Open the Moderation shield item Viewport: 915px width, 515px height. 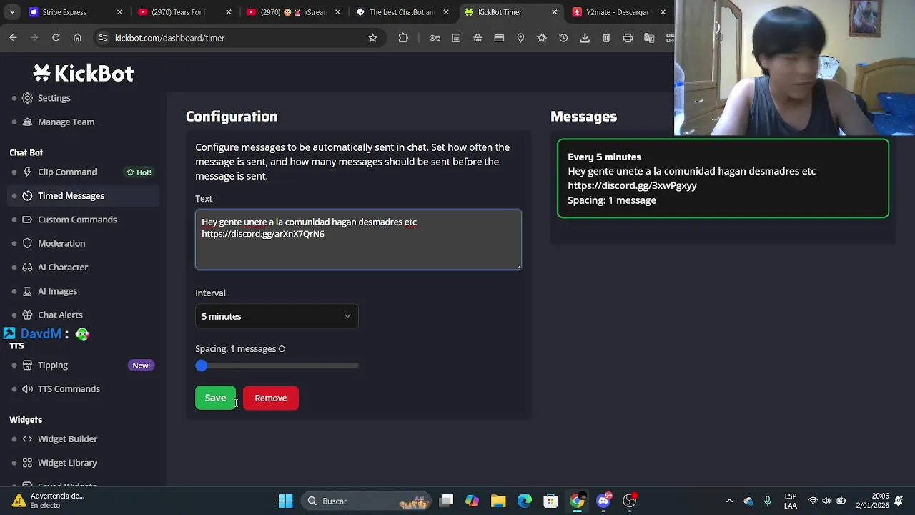pos(61,243)
